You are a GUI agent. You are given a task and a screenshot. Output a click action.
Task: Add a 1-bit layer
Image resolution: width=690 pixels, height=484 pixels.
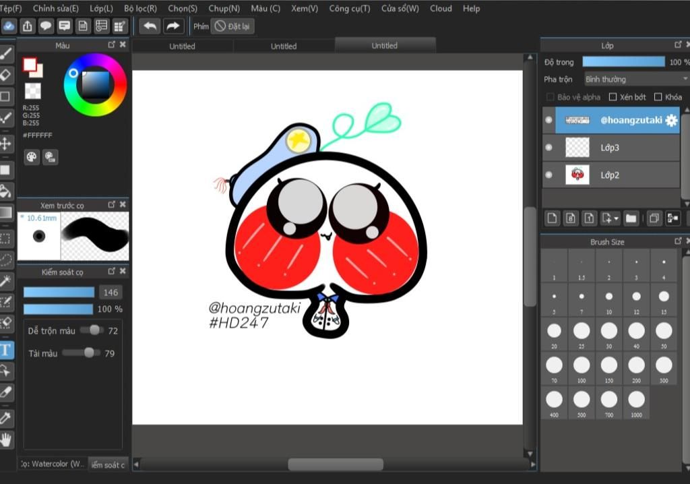[589, 218]
